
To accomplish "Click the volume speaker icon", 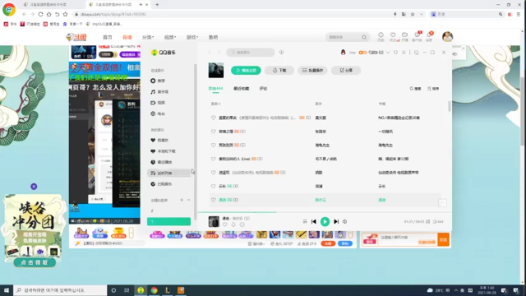I will pyautogui.click(x=345, y=221).
